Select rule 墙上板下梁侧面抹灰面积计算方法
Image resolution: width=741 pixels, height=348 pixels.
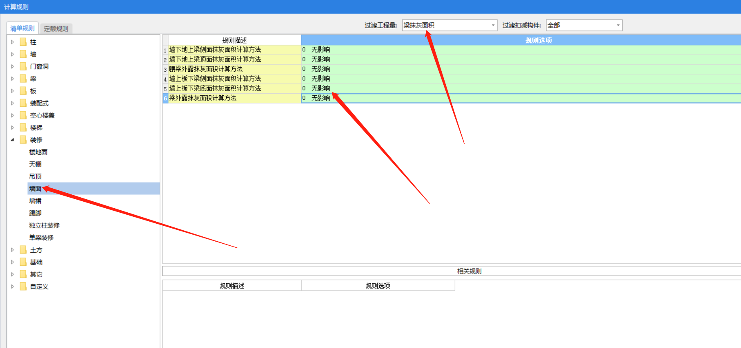click(235, 79)
